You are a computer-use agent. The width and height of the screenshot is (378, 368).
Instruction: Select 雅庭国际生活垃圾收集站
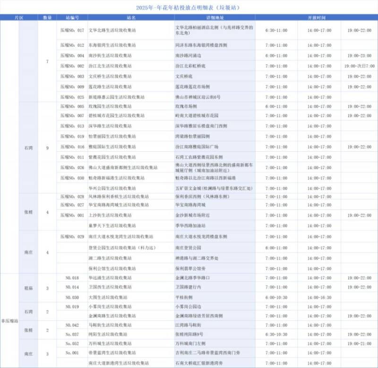pos(112,147)
